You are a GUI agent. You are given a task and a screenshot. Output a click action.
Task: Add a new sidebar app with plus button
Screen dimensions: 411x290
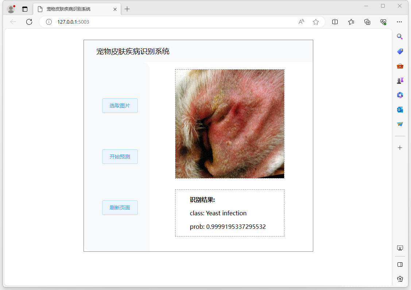400,148
